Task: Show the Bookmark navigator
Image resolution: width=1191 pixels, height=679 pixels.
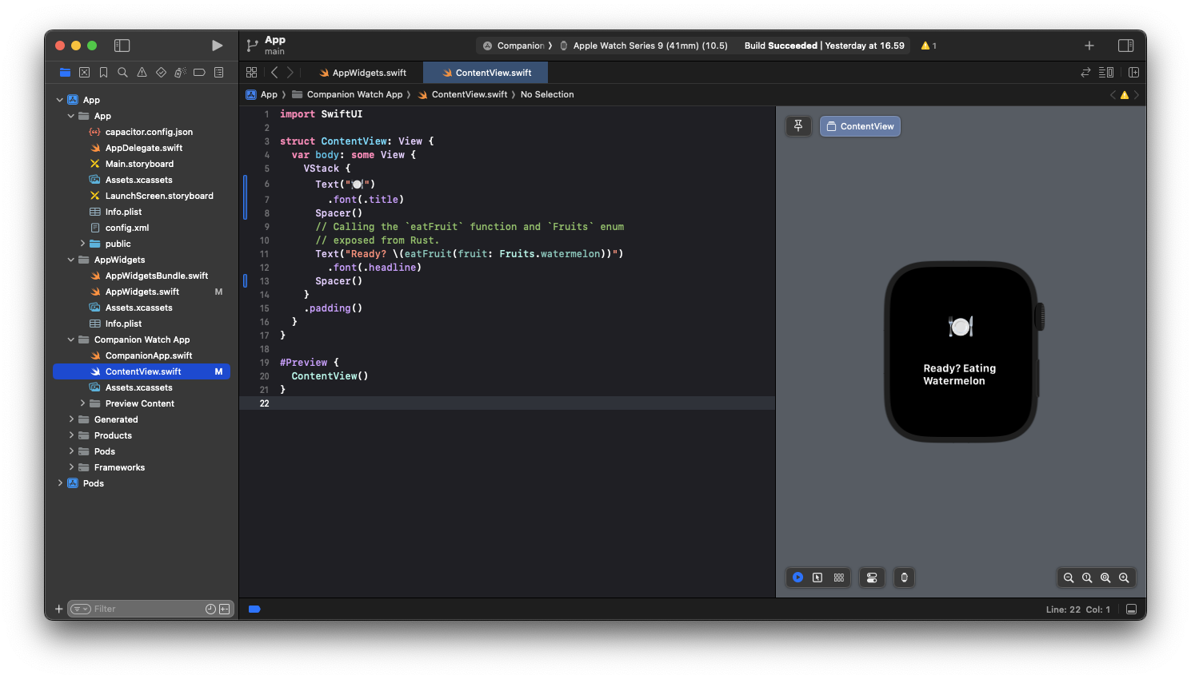Action: coord(103,73)
